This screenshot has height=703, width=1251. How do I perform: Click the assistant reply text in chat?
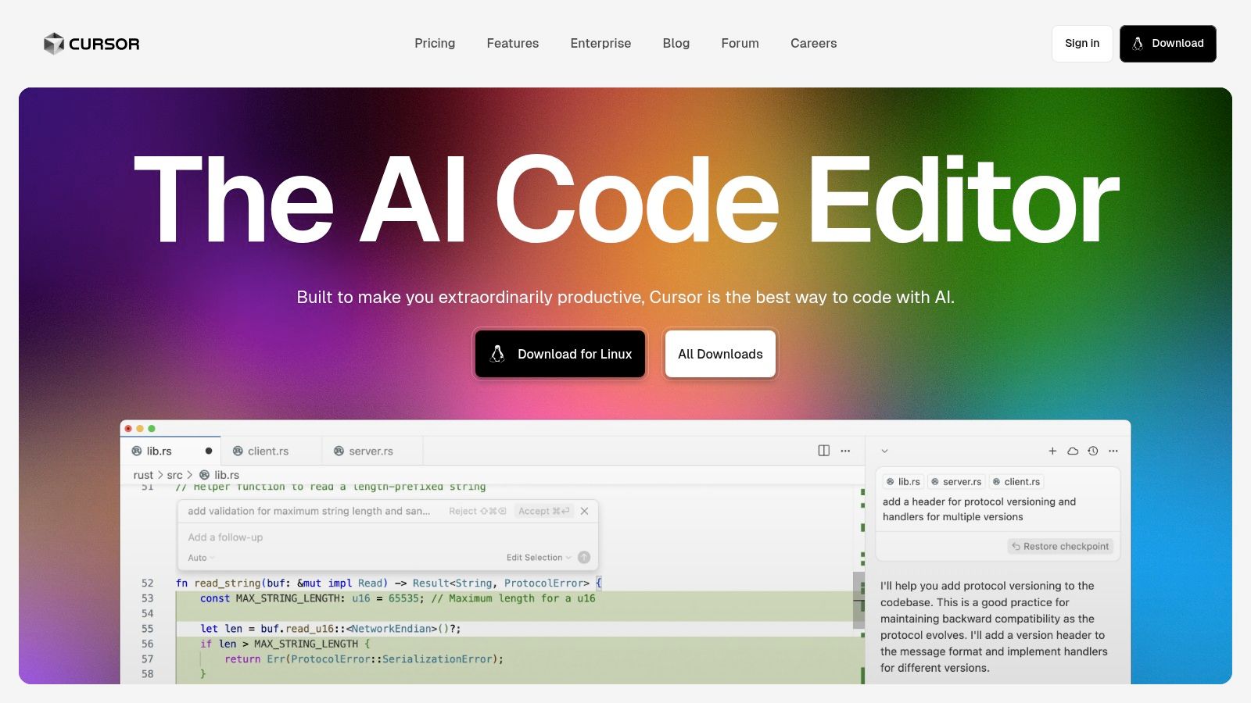[x=994, y=626]
